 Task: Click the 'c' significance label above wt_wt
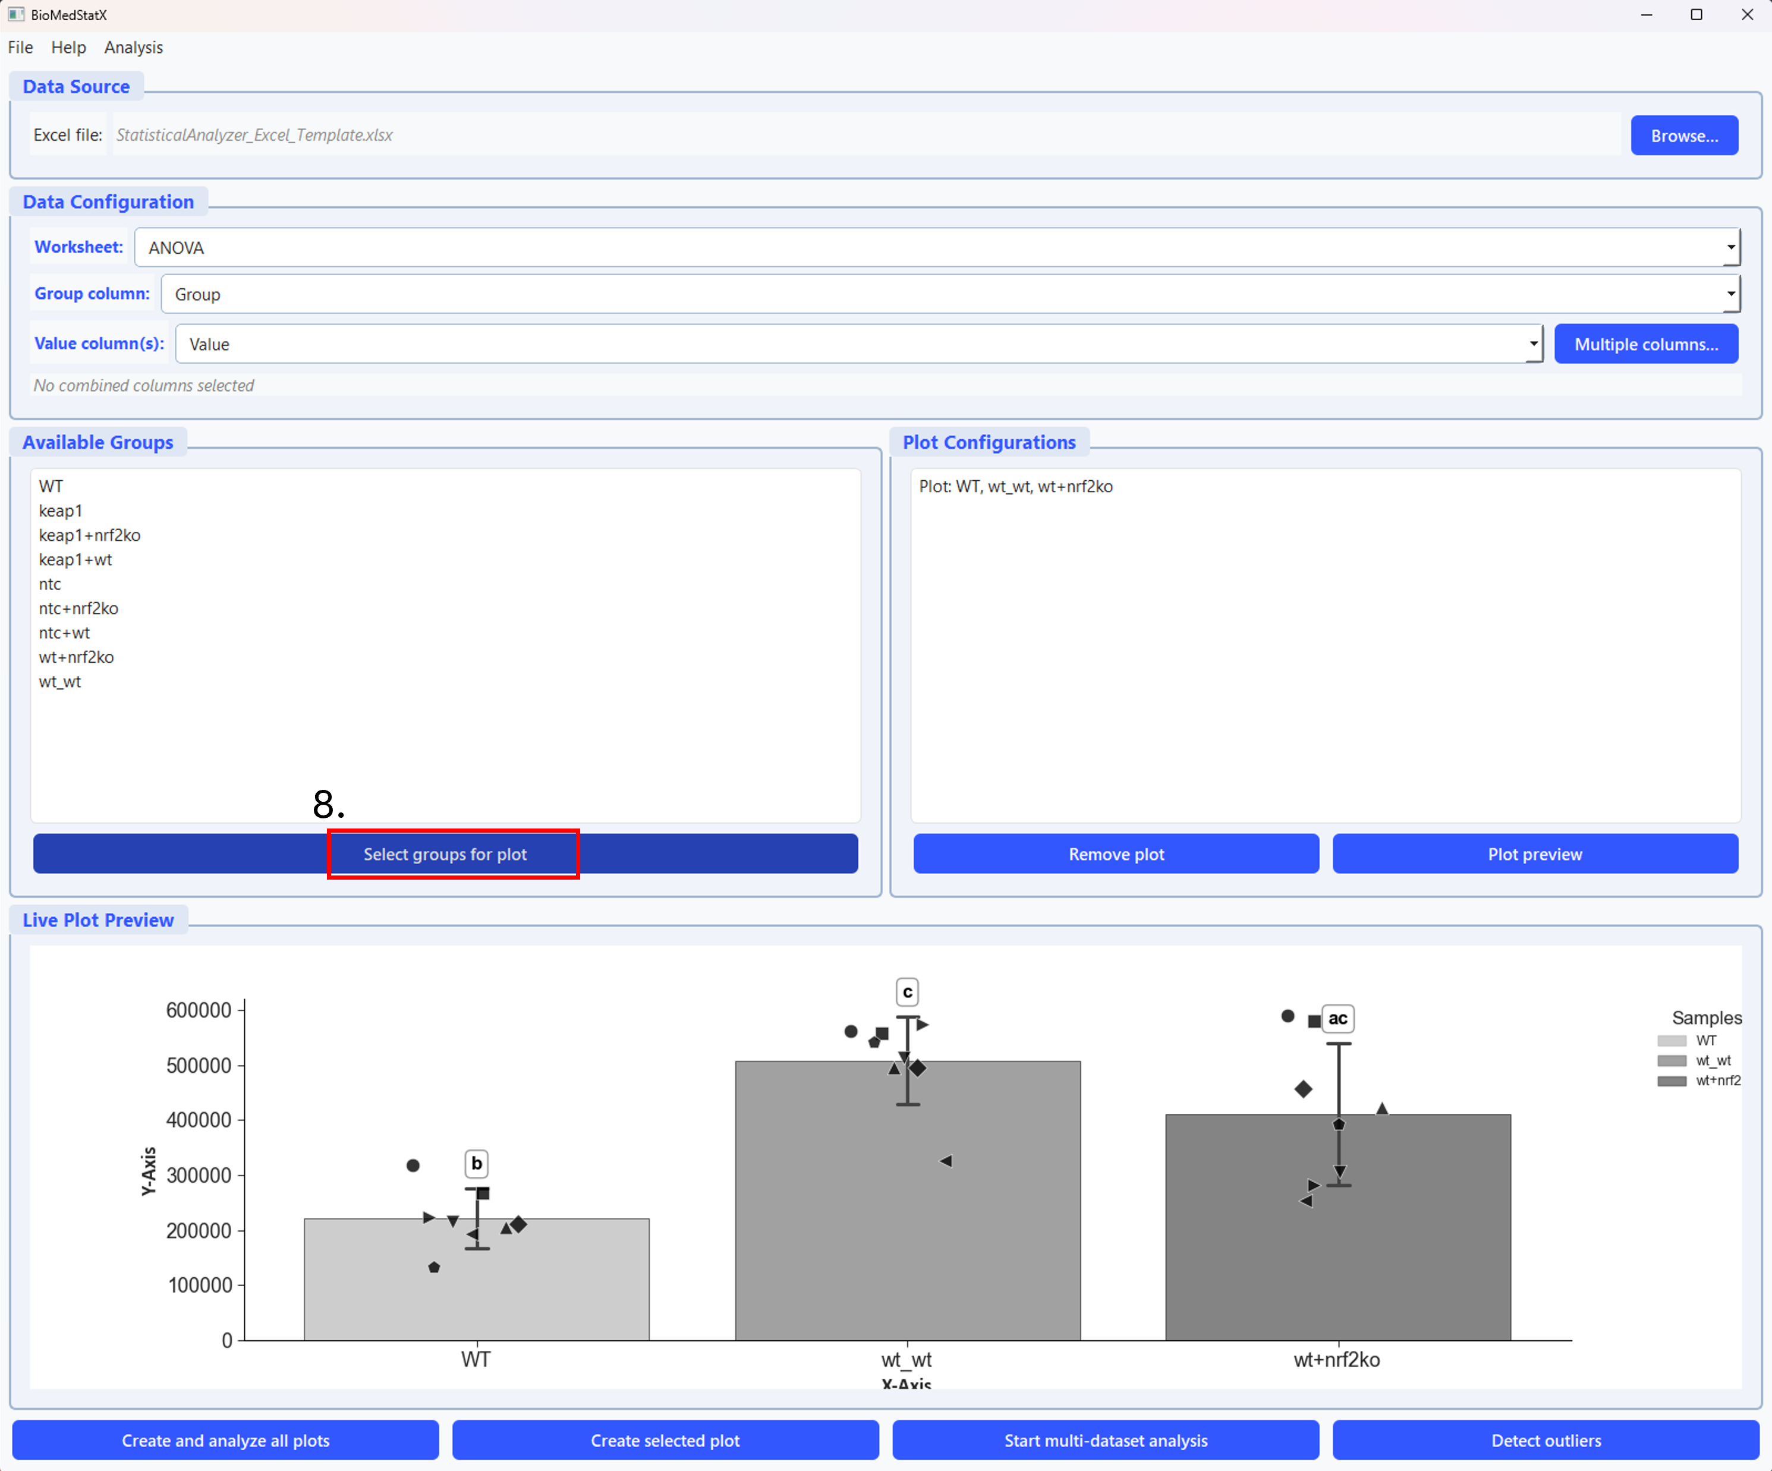coord(907,992)
